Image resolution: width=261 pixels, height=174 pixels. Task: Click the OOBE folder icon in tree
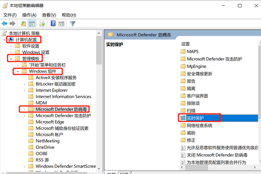pyautogui.click(x=31, y=153)
